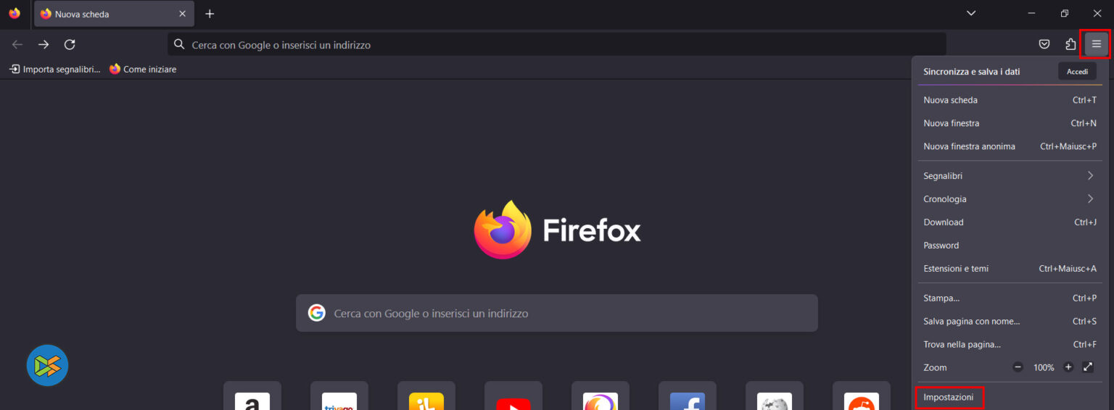
Task: Open the Firefox hamburger application menu
Action: (x=1096, y=44)
